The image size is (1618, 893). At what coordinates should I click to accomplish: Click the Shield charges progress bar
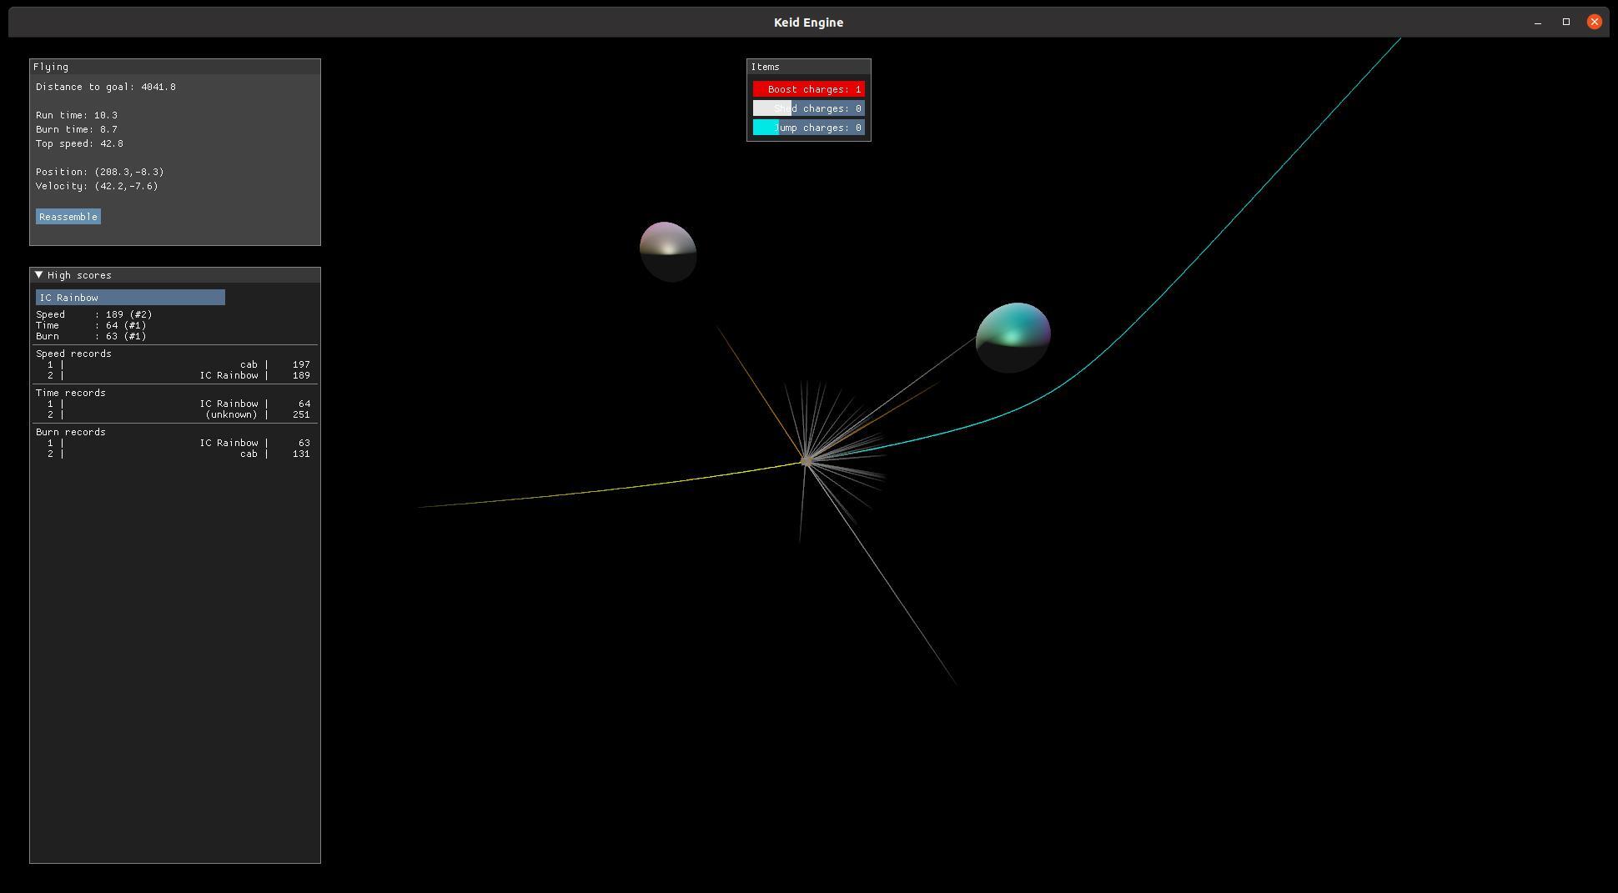point(808,108)
